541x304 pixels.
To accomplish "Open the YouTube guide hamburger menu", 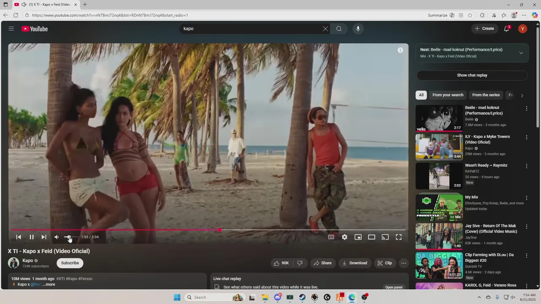I will pyautogui.click(x=11, y=29).
